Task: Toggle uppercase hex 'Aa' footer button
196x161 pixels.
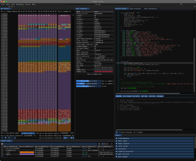Action: 2,138
